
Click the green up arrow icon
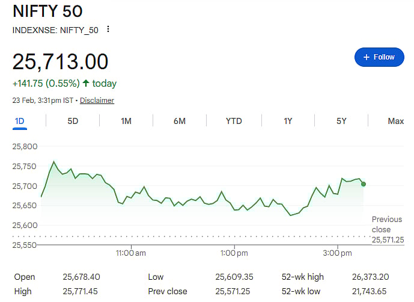click(x=86, y=84)
